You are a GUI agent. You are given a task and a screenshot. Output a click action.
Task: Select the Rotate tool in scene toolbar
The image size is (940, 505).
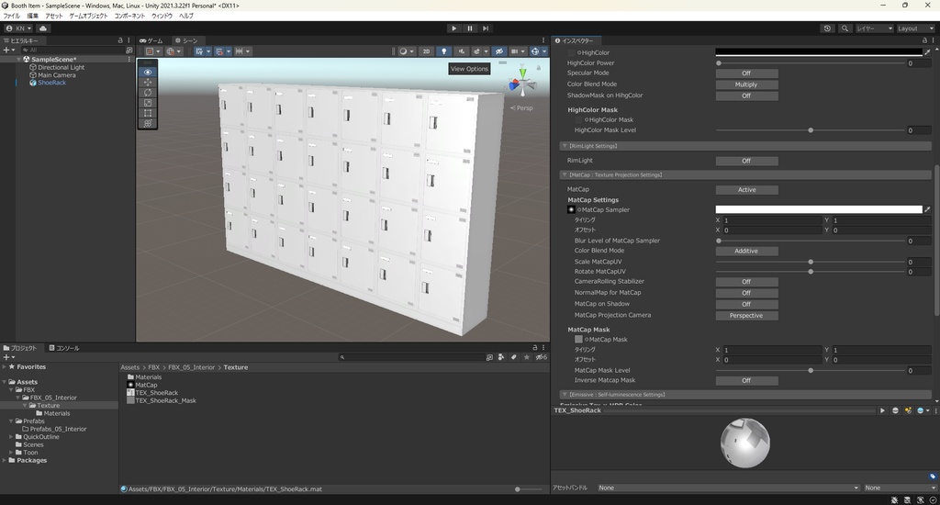click(148, 93)
